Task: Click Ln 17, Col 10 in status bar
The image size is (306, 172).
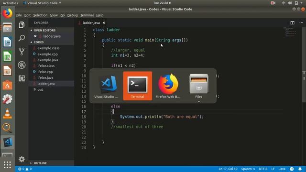Action: 228,169
